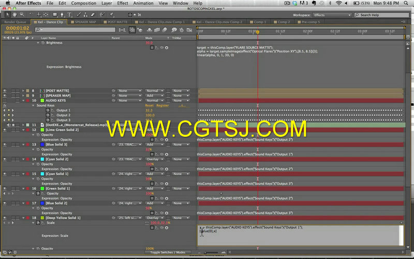Hide the Cyan Solid 2 layer

[x=5, y=160]
